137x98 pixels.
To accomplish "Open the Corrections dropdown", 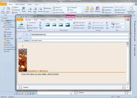I will coord(32,23).
